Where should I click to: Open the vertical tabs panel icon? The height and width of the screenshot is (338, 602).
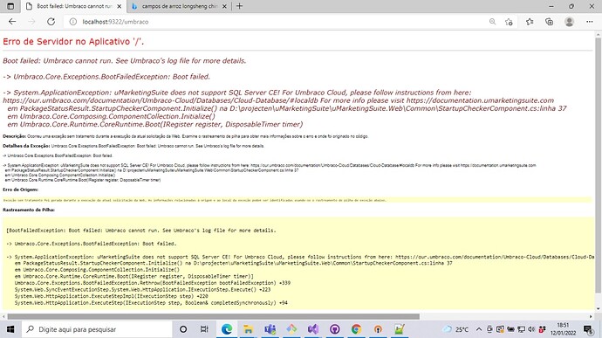tap(10, 6)
